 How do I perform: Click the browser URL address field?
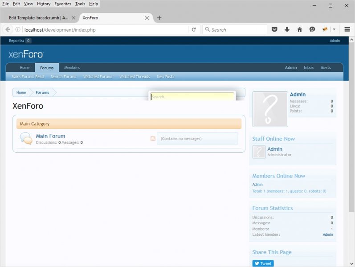coord(105,30)
